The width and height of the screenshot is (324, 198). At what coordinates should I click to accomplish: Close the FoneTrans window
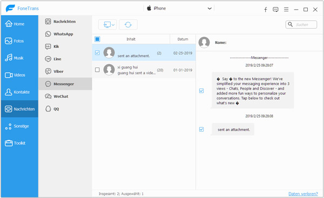click(315, 10)
